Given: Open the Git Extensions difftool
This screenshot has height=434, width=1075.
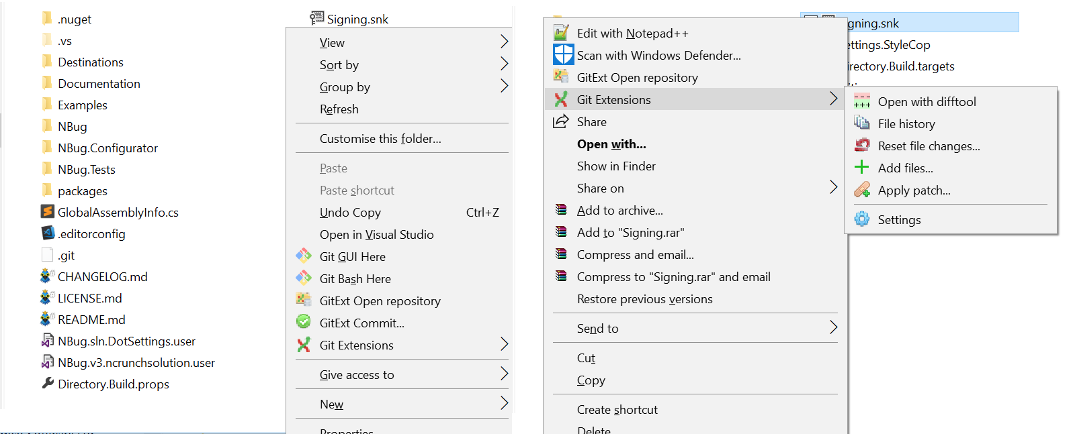Looking at the screenshot, I should tap(927, 101).
